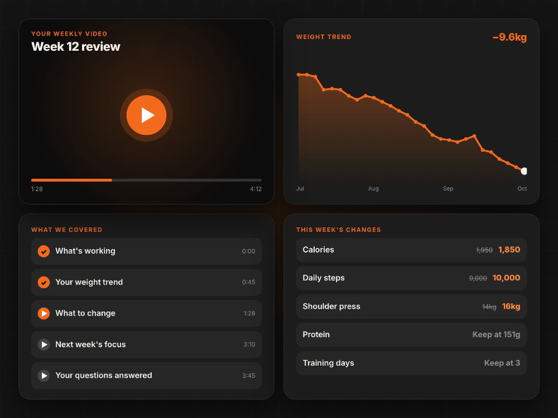
Task: Click the 0:45 chapter timestamp
Action: coord(248,282)
